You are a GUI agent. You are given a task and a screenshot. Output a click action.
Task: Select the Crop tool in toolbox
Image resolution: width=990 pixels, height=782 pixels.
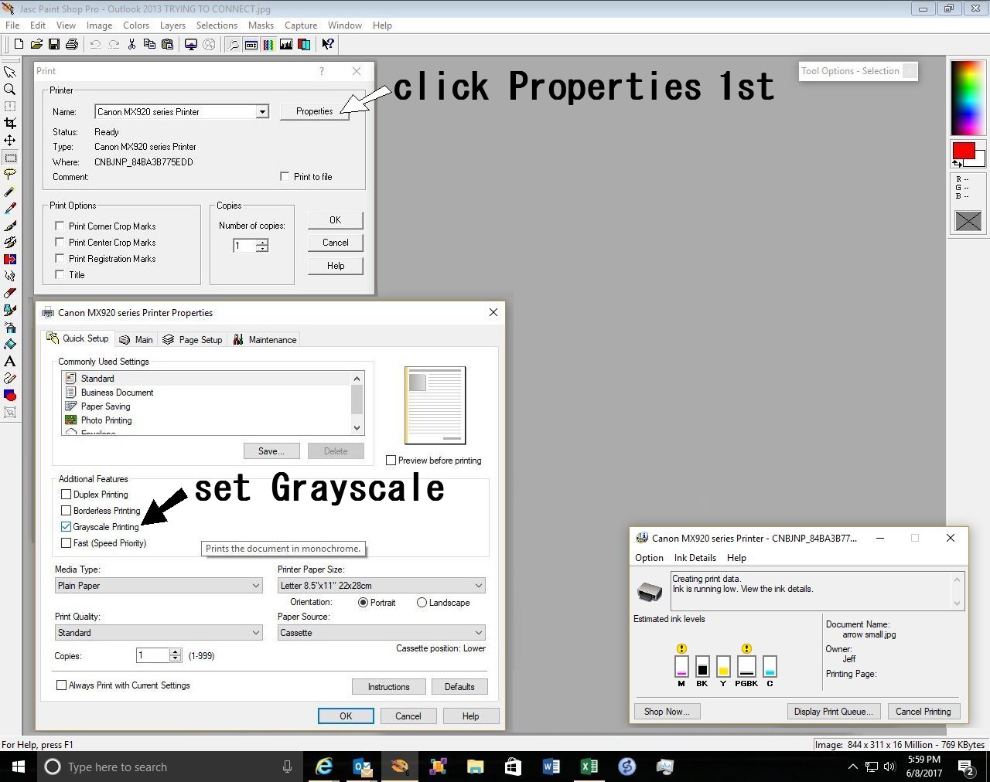[10, 123]
